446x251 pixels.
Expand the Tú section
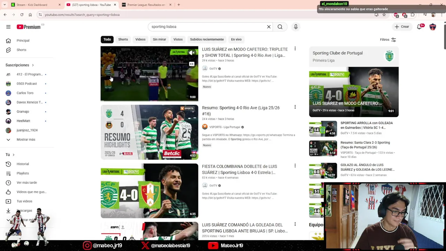tap(10, 155)
